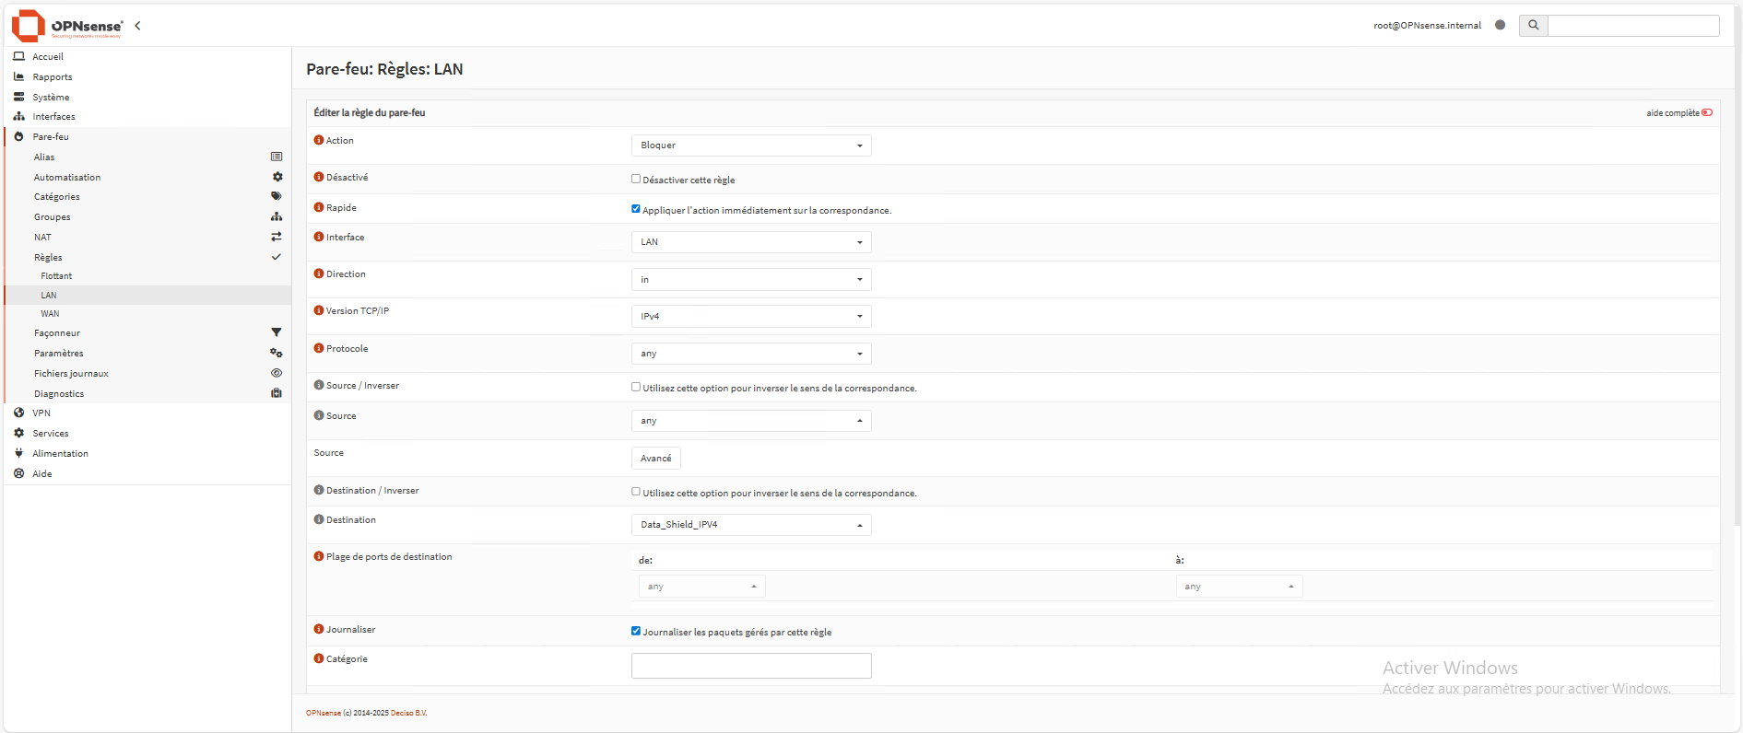Check the Désactiver cette règle checkbox
Viewport: 1743px width, 733px height.
point(636,180)
